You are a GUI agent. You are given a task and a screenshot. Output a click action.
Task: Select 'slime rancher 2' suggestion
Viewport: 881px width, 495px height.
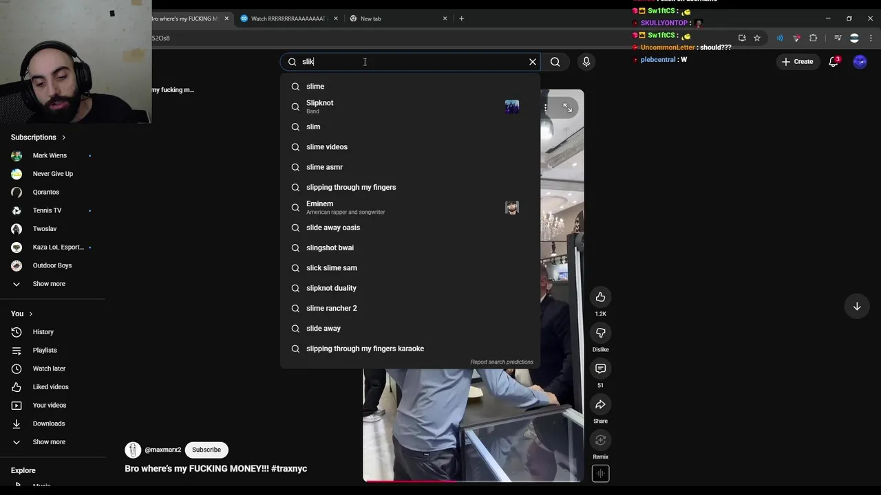[410, 308]
